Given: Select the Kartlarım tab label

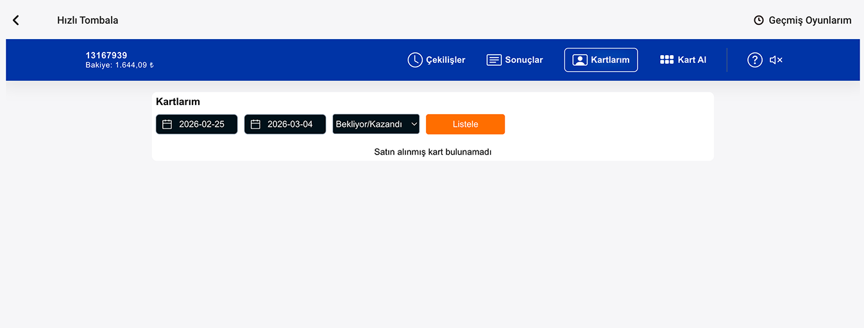Looking at the screenshot, I should point(609,60).
